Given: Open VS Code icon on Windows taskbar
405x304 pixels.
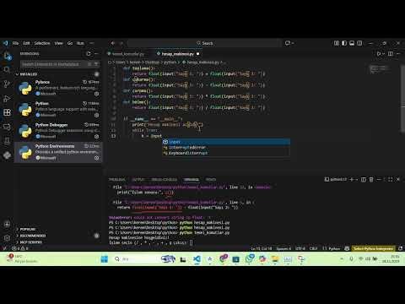Looking at the screenshot, I should (197, 258).
